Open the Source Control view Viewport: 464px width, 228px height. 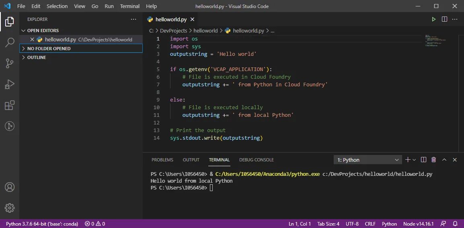10,63
